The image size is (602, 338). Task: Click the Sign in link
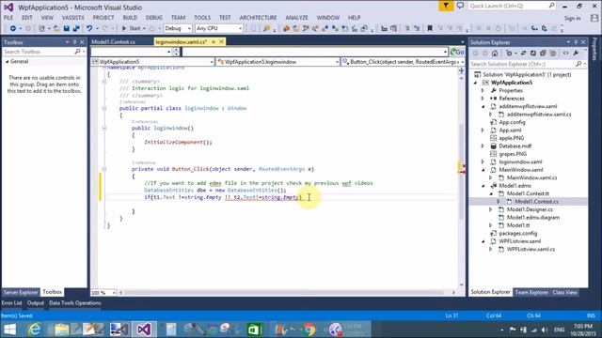pos(572,18)
